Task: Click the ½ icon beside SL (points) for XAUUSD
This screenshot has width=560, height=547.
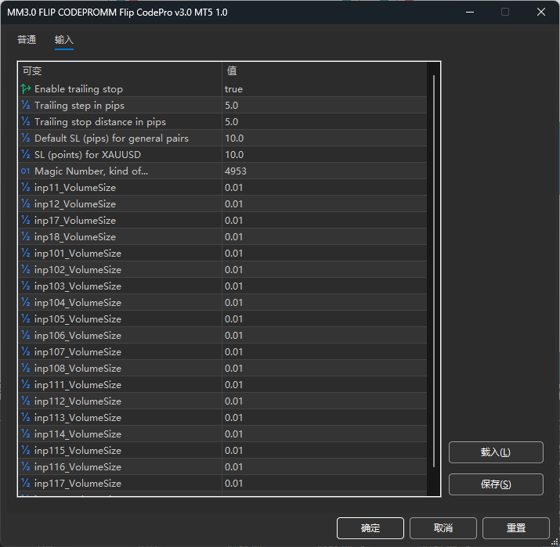Action: coord(26,155)
